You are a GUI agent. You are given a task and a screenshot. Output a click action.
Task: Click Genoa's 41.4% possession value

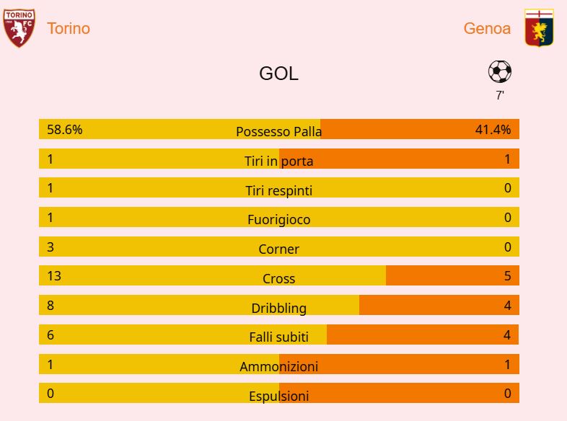493,130
